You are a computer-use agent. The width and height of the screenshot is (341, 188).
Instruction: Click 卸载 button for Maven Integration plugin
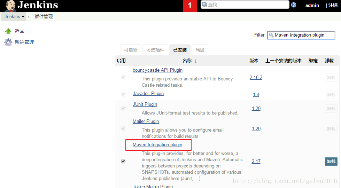coord(331,162)
